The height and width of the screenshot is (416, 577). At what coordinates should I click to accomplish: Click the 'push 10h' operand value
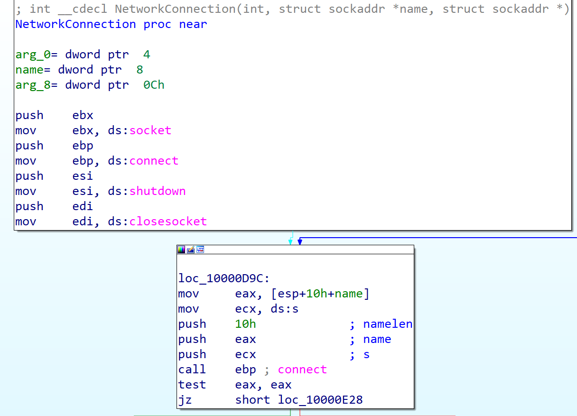pos(246,324)
